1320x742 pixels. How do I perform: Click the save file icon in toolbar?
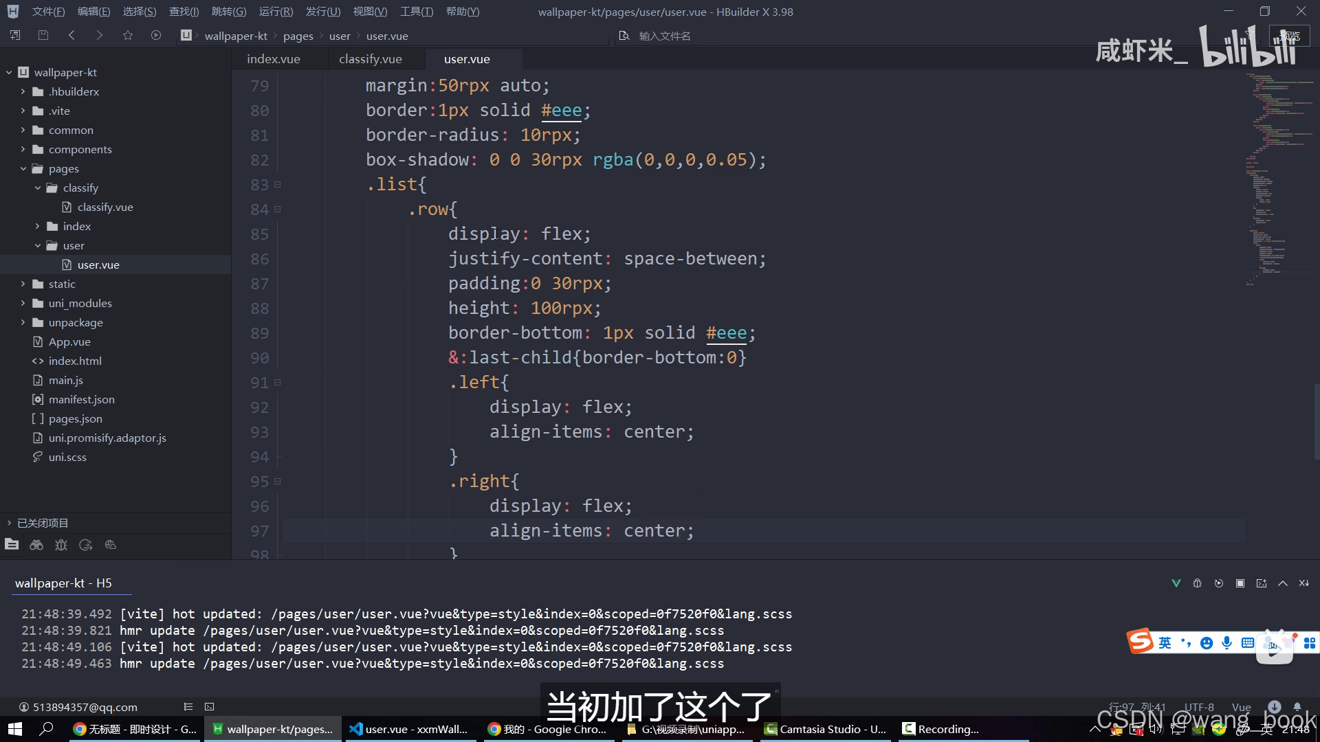pos(43,34)
